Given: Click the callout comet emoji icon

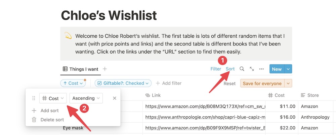Looking at the screenshot, I should click(x=68, y=36).
